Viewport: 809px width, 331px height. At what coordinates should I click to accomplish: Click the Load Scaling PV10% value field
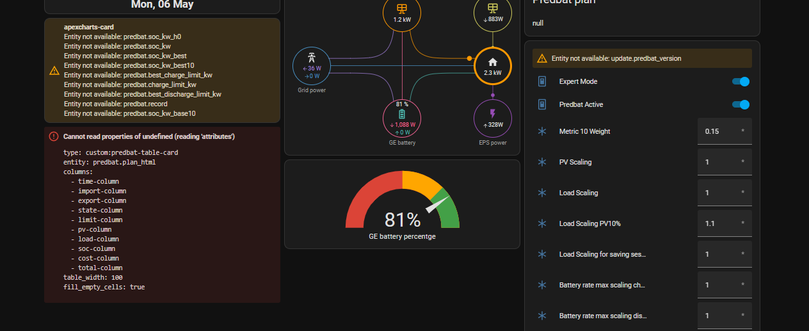click(x=725, y=223)
